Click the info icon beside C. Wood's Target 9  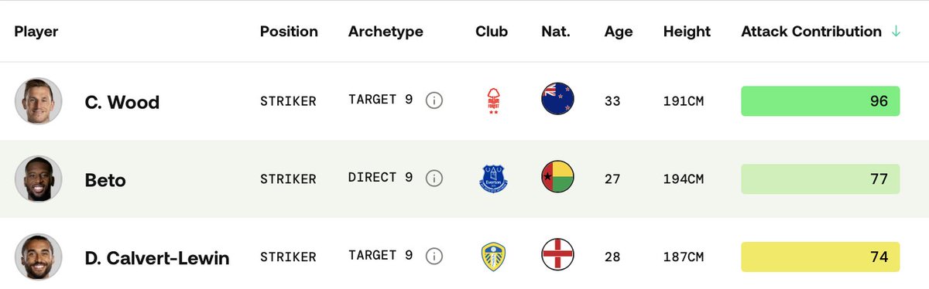coord(434,101)
